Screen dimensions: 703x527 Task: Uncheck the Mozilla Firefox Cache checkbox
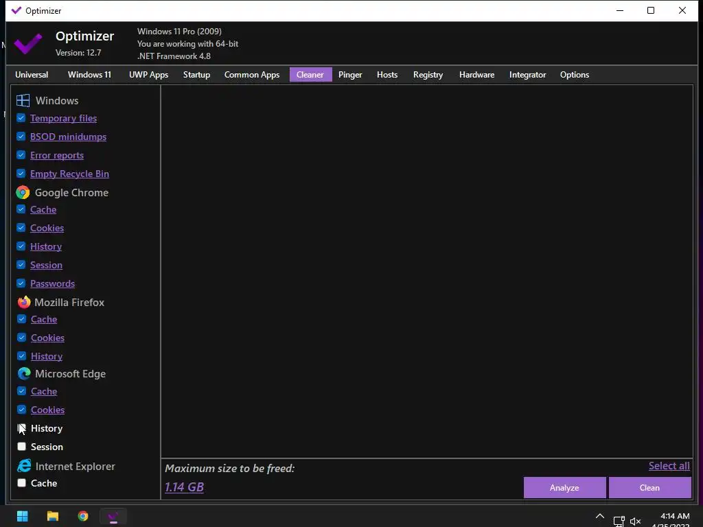tap(21, 319)
